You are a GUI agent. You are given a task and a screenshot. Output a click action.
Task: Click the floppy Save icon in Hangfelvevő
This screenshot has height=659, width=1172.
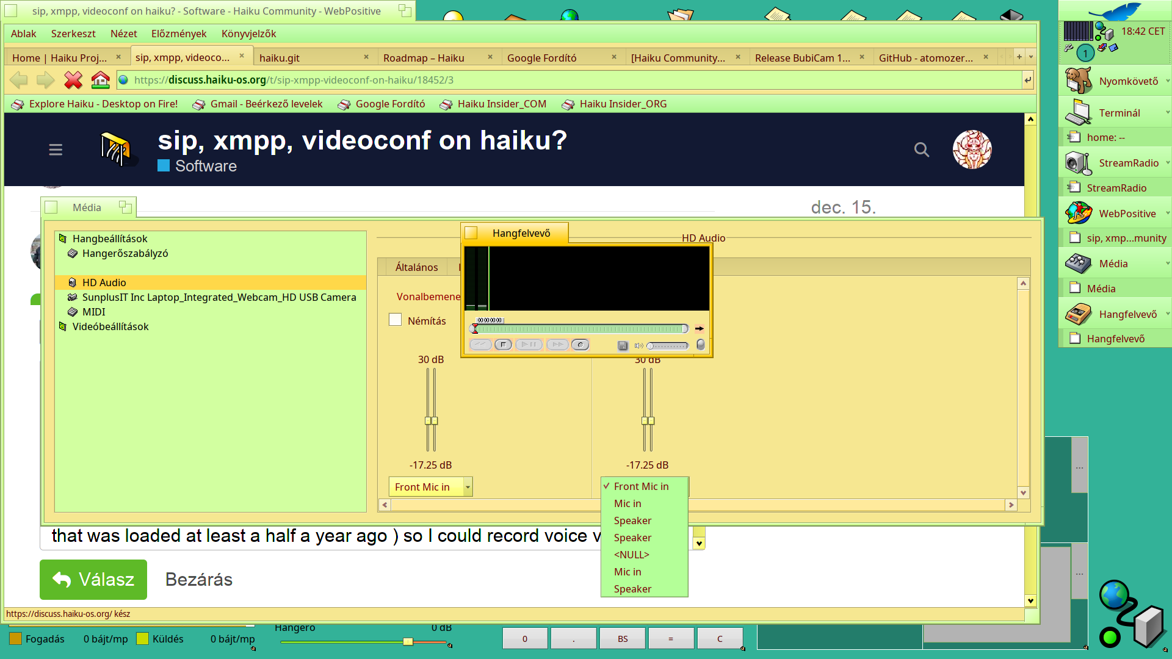click(x=622, y=345)
